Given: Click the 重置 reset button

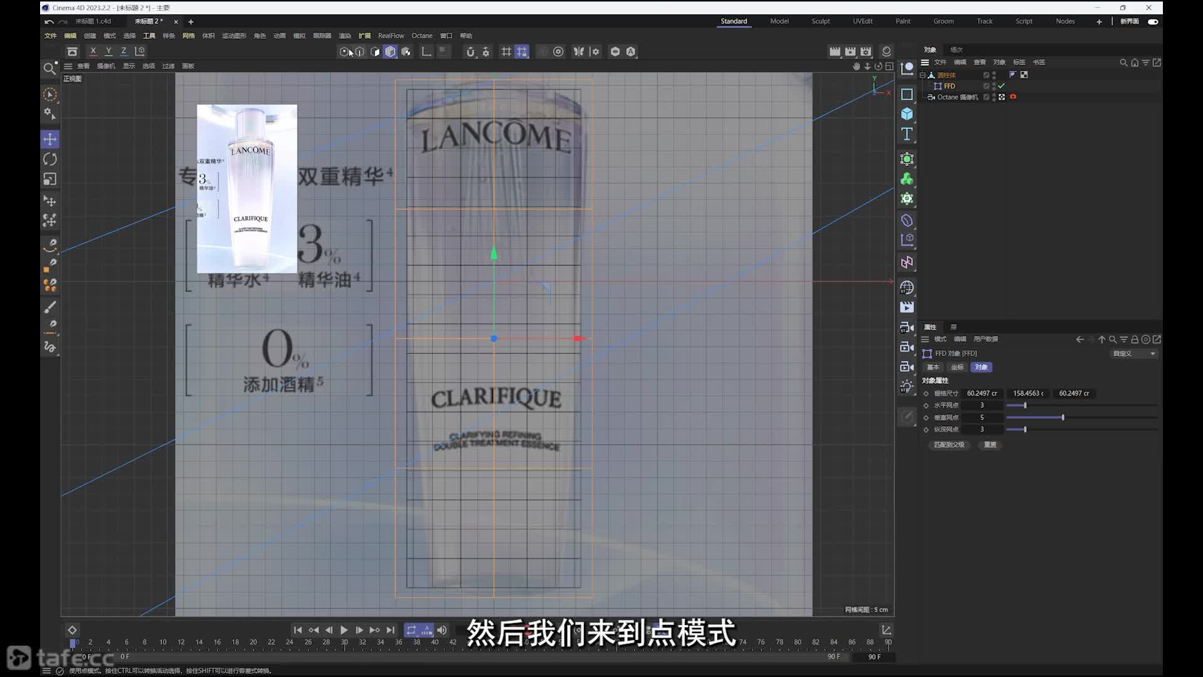Looking at the screenshot, I should point(990,445).
